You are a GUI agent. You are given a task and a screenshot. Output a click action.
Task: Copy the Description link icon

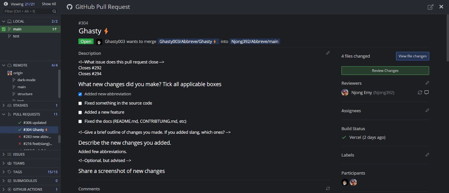click(x=328, y=53)
